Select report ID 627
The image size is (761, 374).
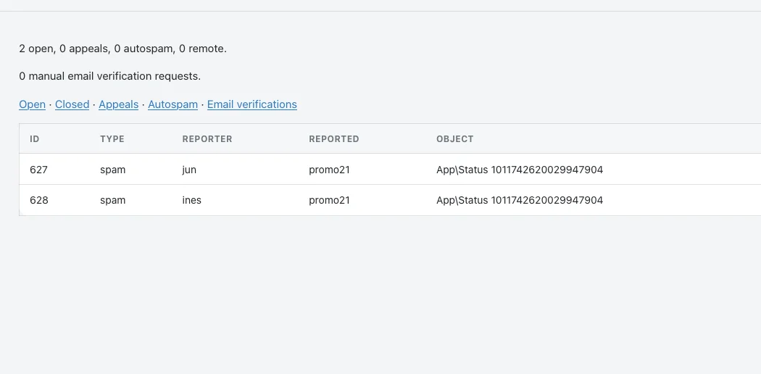(39, 170)
